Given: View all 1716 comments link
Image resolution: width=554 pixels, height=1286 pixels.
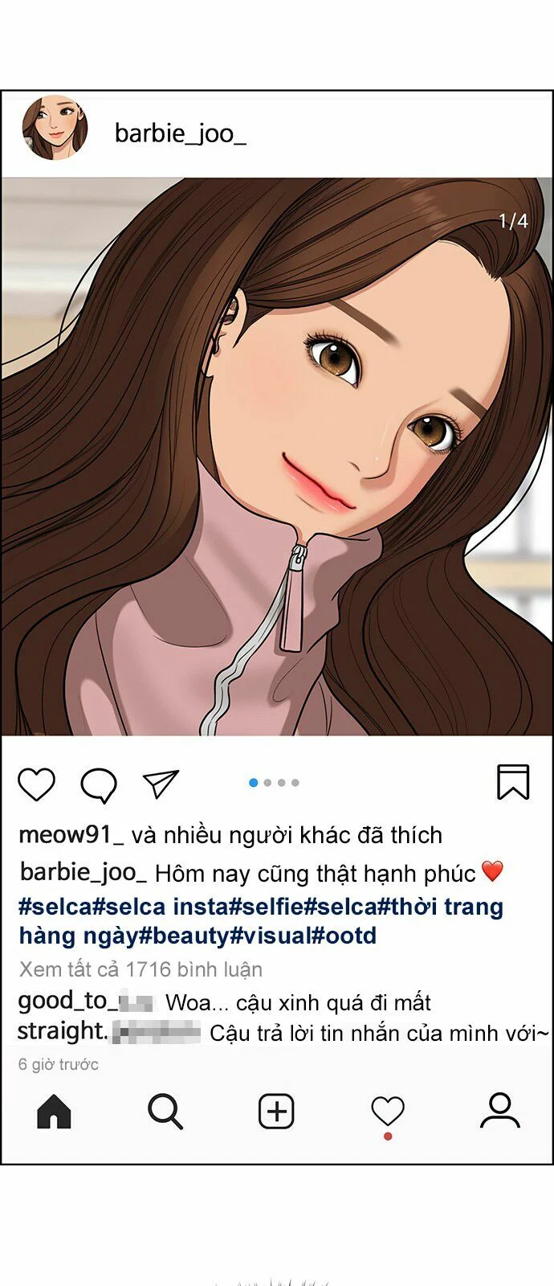Looking at the screenshot, I should [x=141, y=969].
